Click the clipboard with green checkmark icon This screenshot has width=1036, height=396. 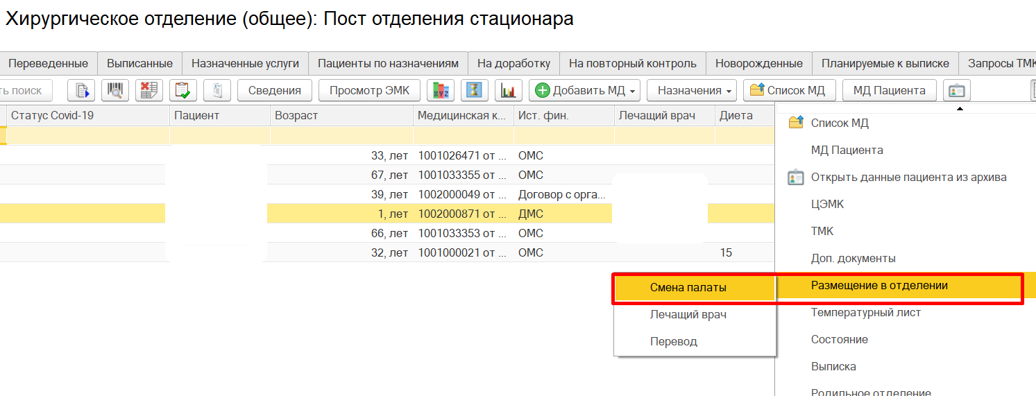pyautogui.click(x=183, y=90)
